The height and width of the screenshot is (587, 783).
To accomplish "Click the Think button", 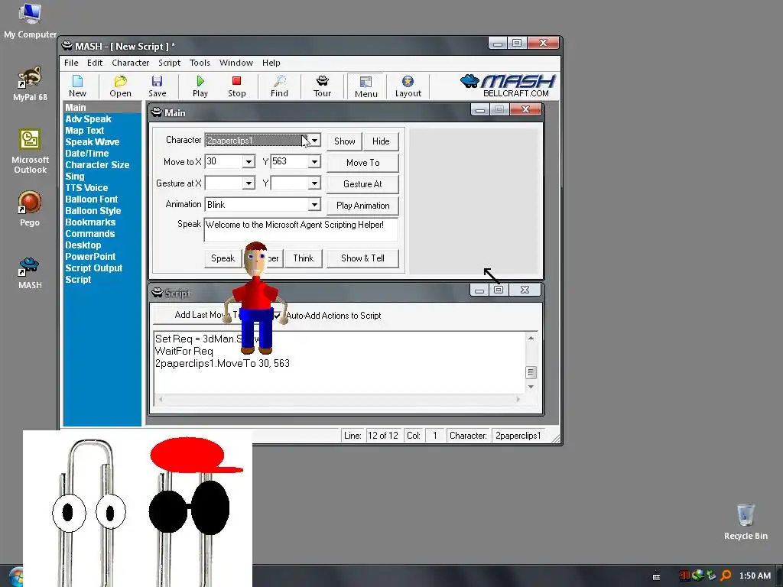I will coord(303,258).
